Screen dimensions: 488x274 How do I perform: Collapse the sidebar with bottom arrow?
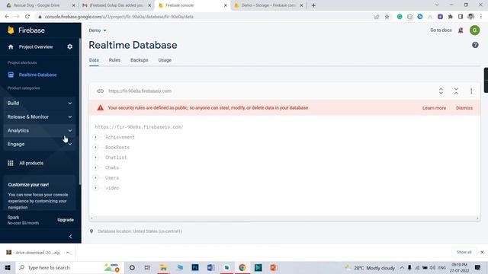[x=70, y=237]
